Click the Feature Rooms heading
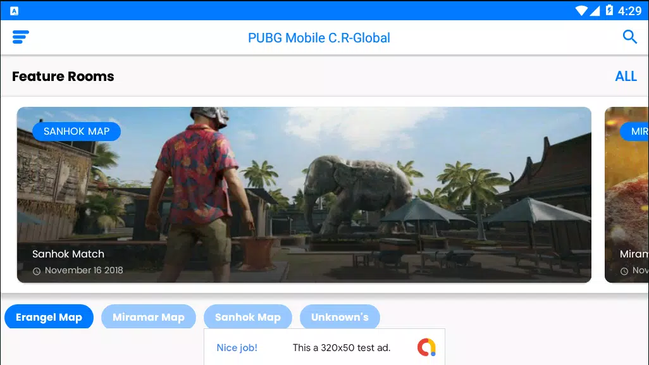Viewport: 649px width, 365px height. (x=63, y=76)
